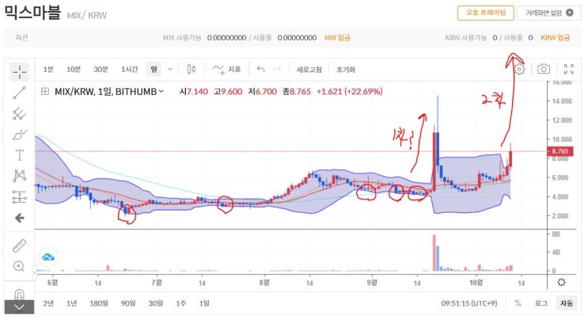This screenshot has height=323, width=588.
Task: Select the 1시간 interval
Action: coord(129,70)
